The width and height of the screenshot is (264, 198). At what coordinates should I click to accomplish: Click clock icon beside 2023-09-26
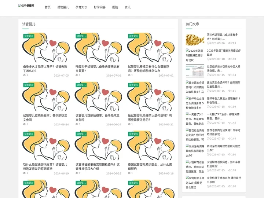(x=208, y=43)
